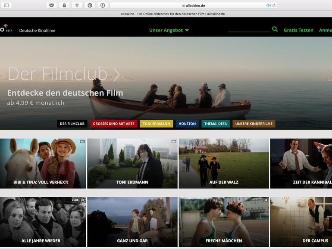Image resolution: width=332 pixels, height=249 pixels.
Task: Click the green search magnifier icon
Action: [275, 29]
